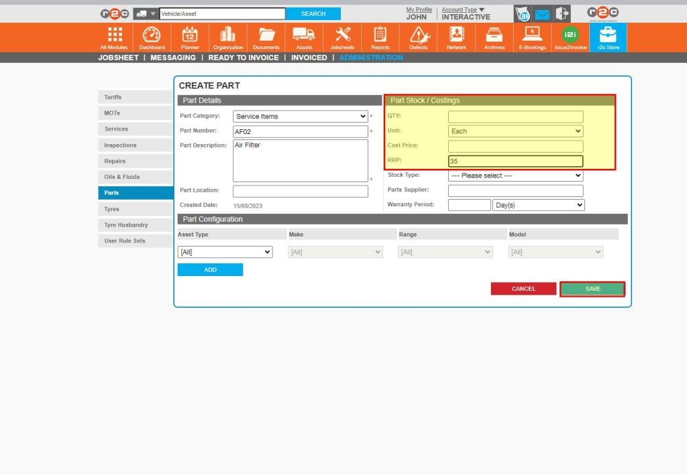Select Inspections in the sidebar

point(136,145)
